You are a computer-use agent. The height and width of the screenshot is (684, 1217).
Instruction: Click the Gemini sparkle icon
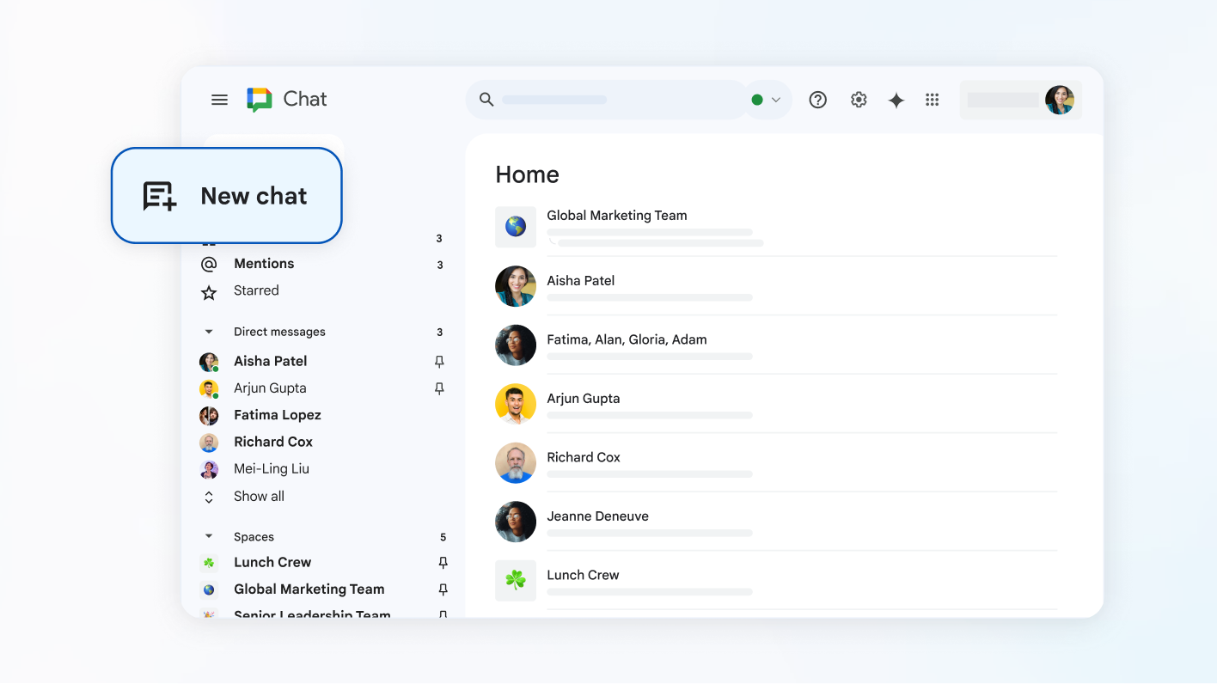tap(896, 101)
